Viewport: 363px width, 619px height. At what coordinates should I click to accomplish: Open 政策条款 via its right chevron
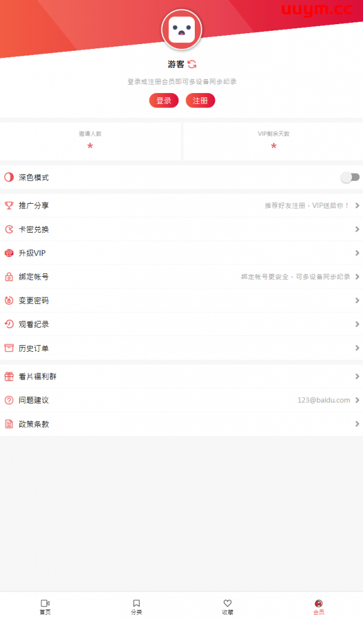click(357, 424)
